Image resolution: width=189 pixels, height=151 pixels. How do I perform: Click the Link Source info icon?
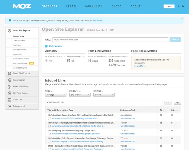pos(80,91)
